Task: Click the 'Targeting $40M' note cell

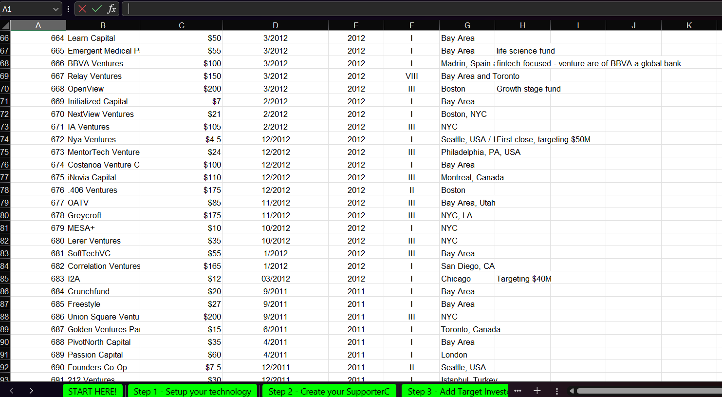Action: (522, 279)
